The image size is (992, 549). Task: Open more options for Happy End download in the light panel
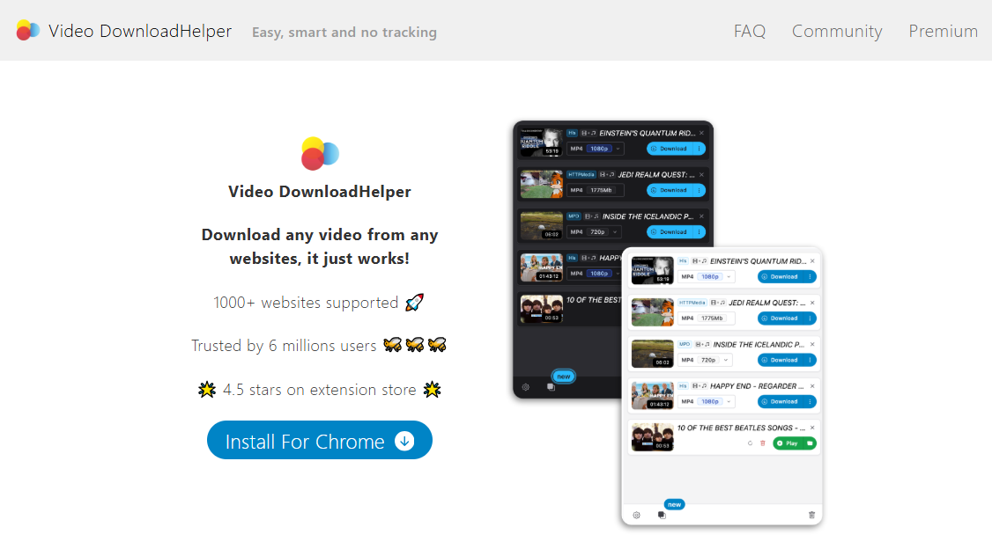coord(810,402)
